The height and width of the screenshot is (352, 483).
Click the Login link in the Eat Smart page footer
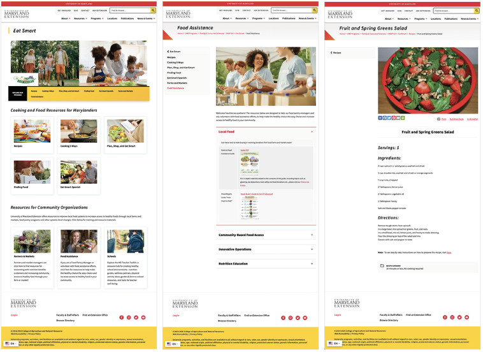click(x=14, y=316)
